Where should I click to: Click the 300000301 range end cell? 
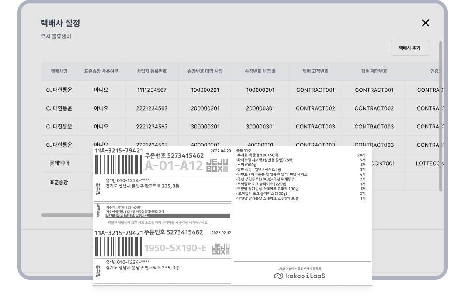pos(260,127)
